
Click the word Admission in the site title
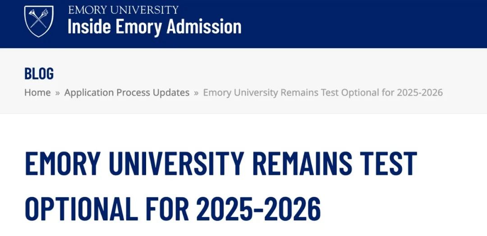pyautogui.click(x=204, y=27)
